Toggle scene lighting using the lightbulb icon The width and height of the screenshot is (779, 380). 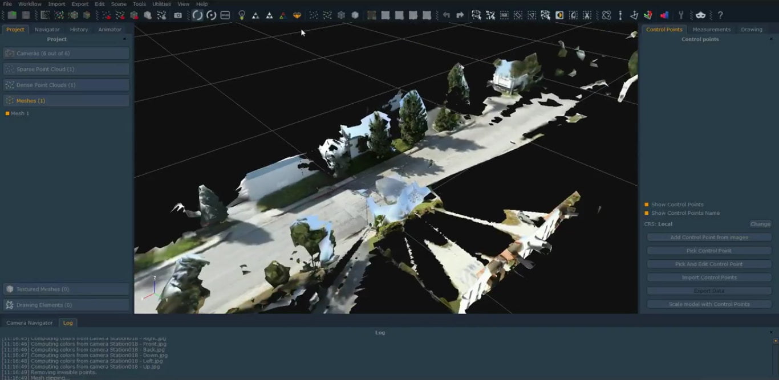tap(241, 15)
